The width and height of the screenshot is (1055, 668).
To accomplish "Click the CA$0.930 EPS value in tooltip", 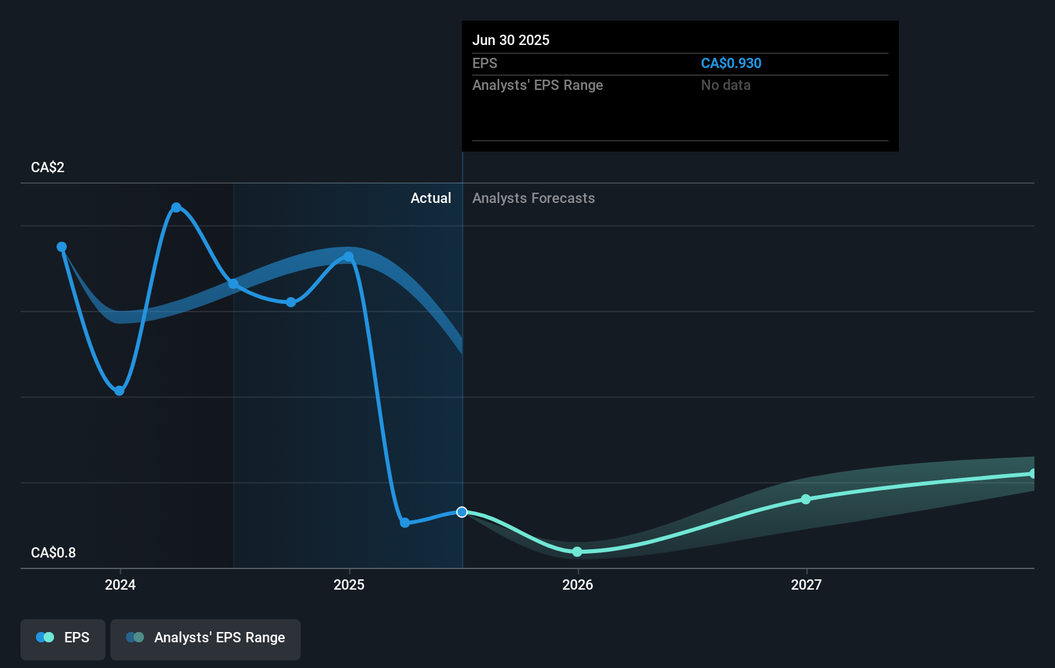I will click(x=731, y=64).
